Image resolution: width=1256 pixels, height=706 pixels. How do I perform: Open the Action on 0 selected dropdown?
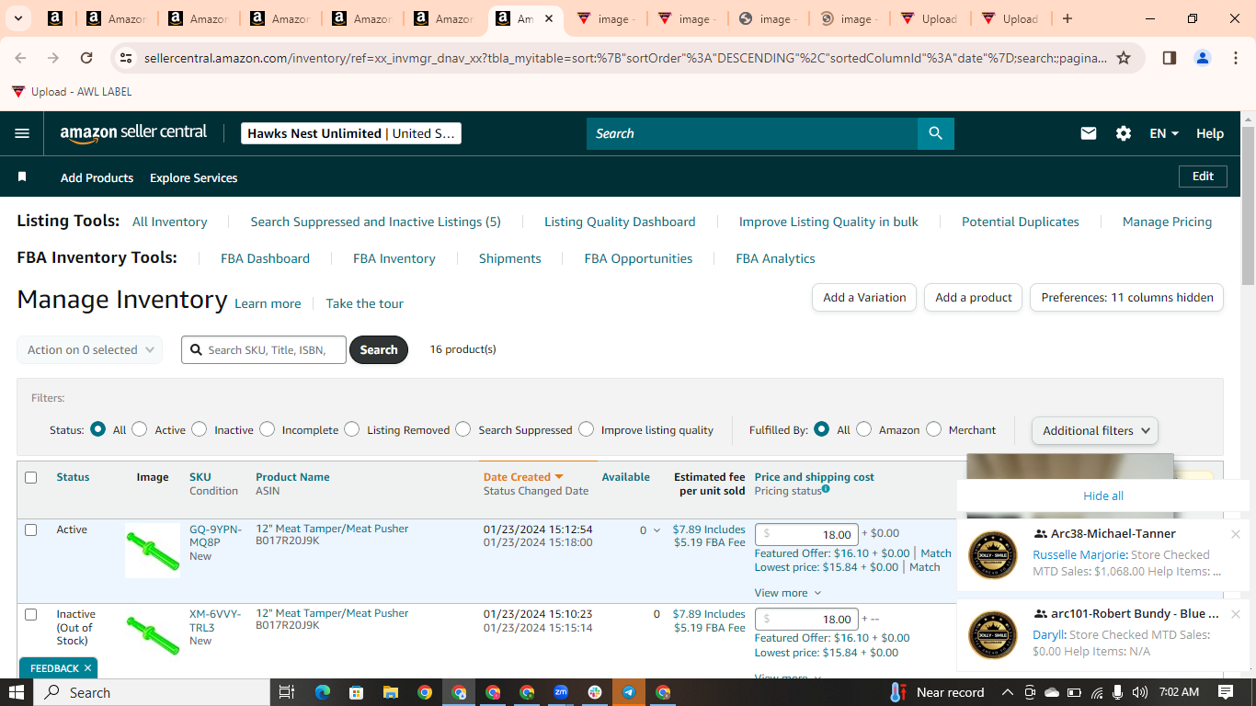90,349
